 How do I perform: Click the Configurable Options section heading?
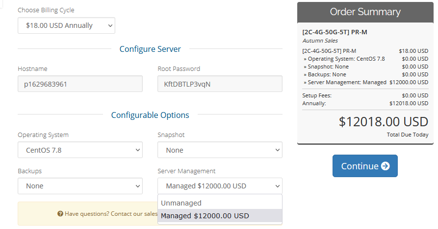click(150, 115)
